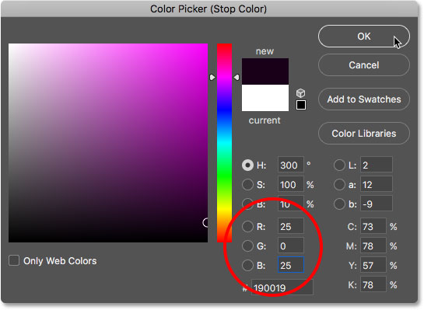Click the vertical hue spectrum bar
The height and width of the screenshot is (310, 424).
point(224,143)
